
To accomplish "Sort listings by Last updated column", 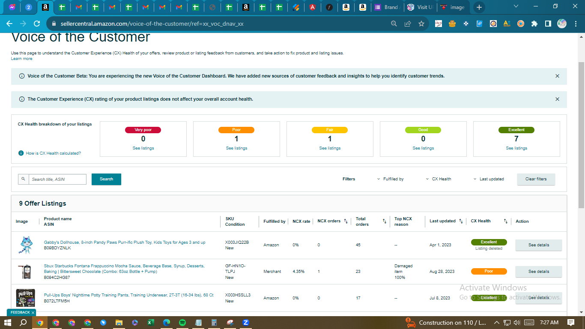I will [461, 221].
